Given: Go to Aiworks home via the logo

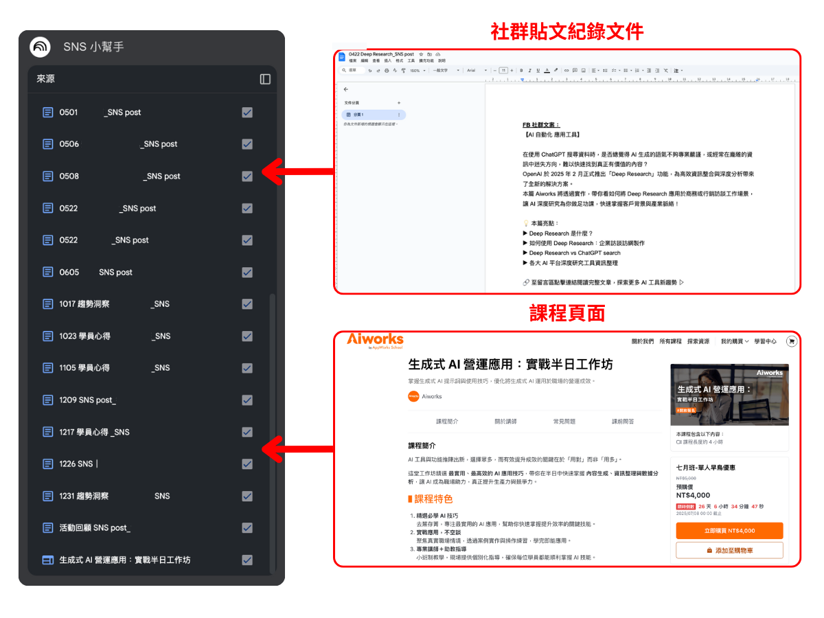Looking at the screenshot, I should pyautogui.click(x=375, y=341).
